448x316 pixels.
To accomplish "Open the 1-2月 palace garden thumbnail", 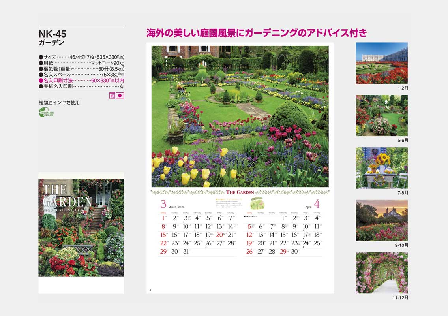I will point(382,63).
